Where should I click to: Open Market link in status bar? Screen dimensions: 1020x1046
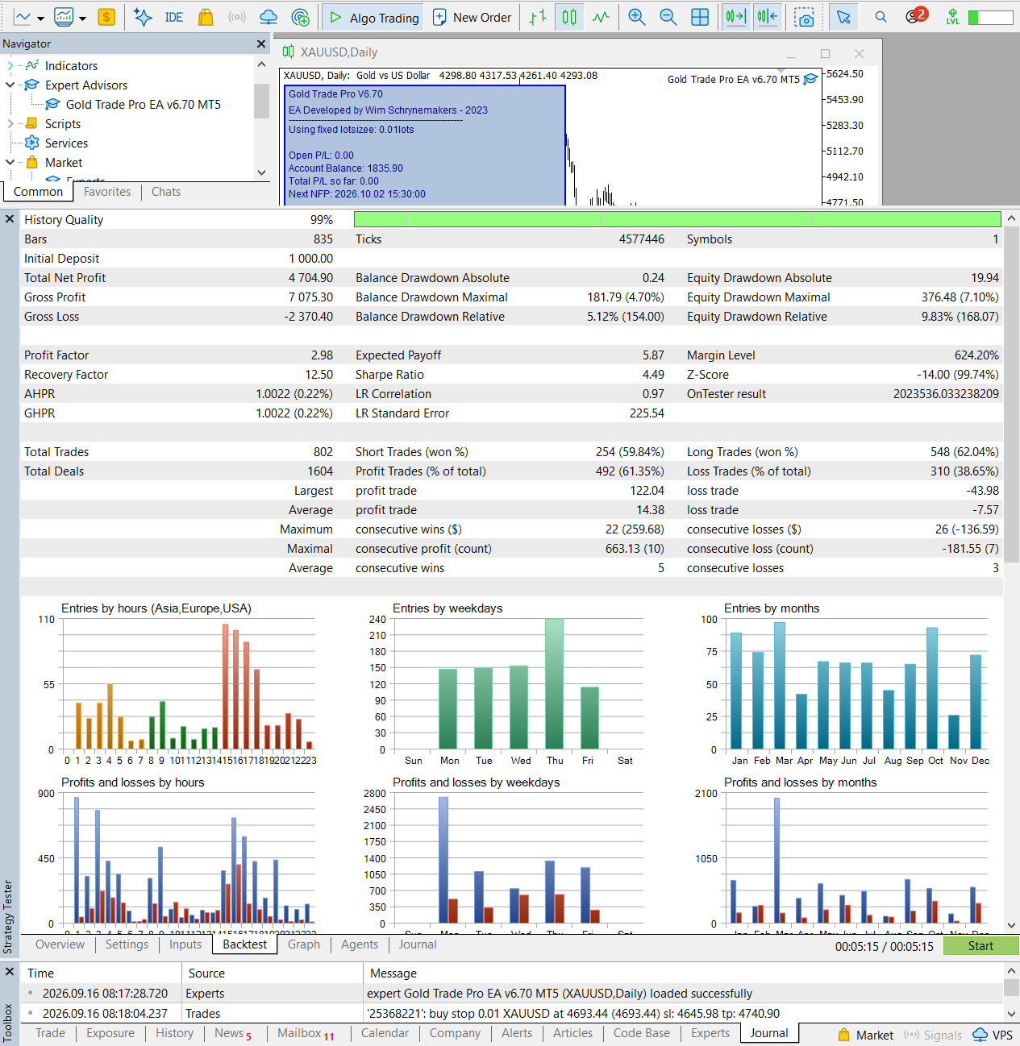pyautogui.click(x=865, y=1035)
